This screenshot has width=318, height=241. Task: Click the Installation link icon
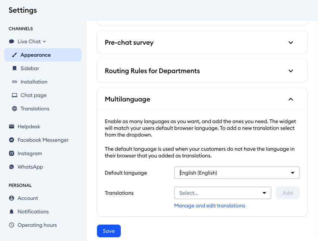[15, 82]
